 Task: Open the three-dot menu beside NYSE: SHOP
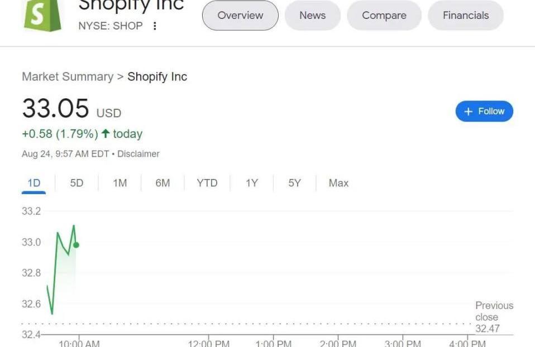tap(155, 26)
